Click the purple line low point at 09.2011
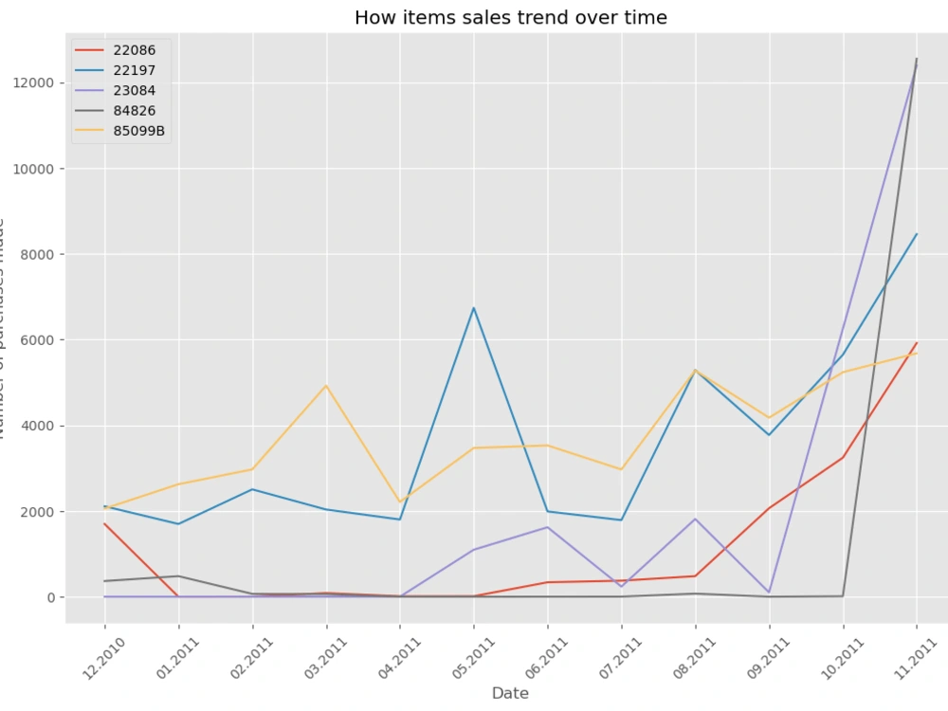Viewport: 948px width, 711px height. pyautogui.click(x=769, y=592)
